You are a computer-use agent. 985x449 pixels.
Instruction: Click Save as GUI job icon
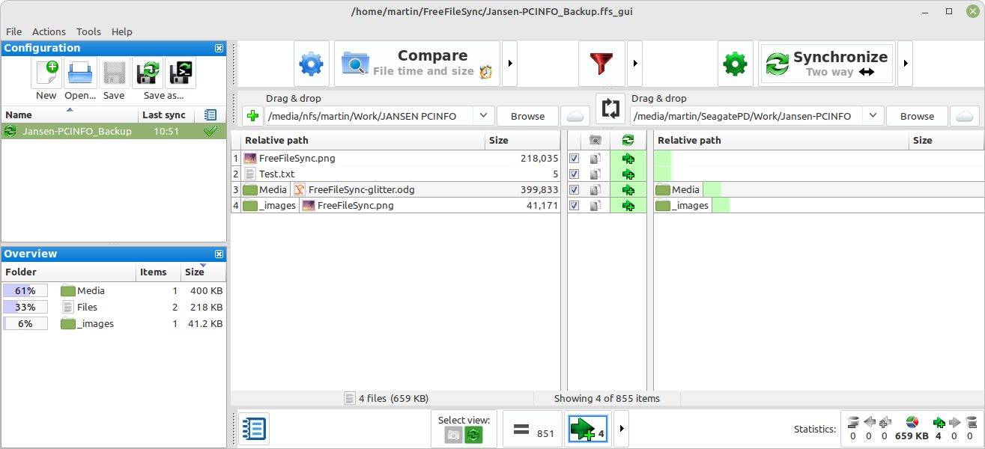148,73
